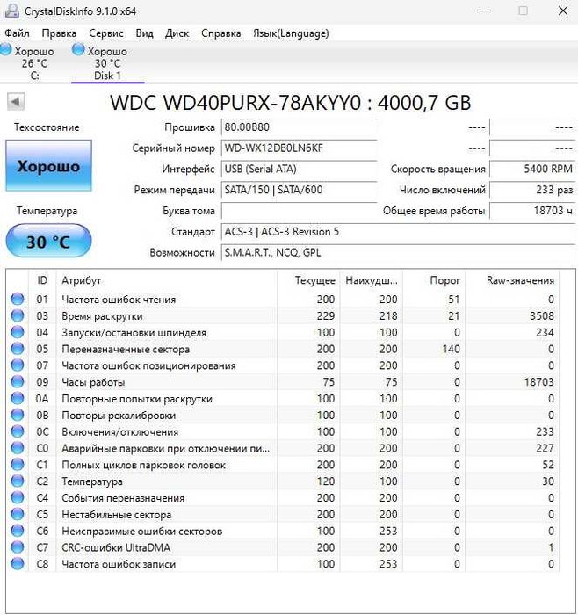
Task: Click the status orb for Reallocated sectors 05
Action: point(18,349)
